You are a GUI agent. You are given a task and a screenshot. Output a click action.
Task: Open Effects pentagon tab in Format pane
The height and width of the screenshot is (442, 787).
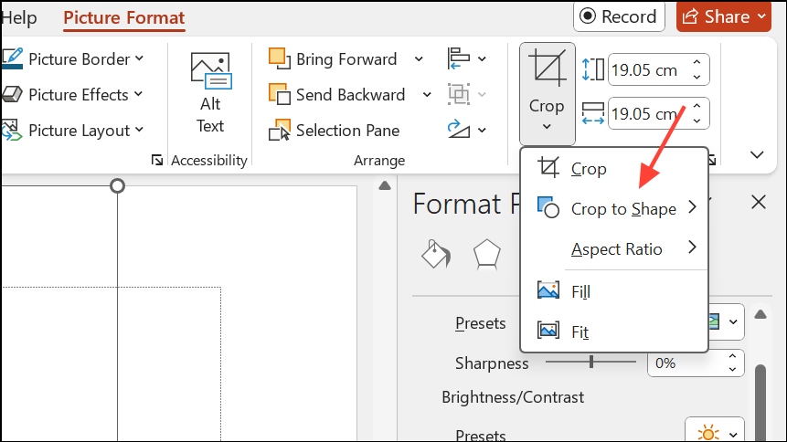point(486,255)
